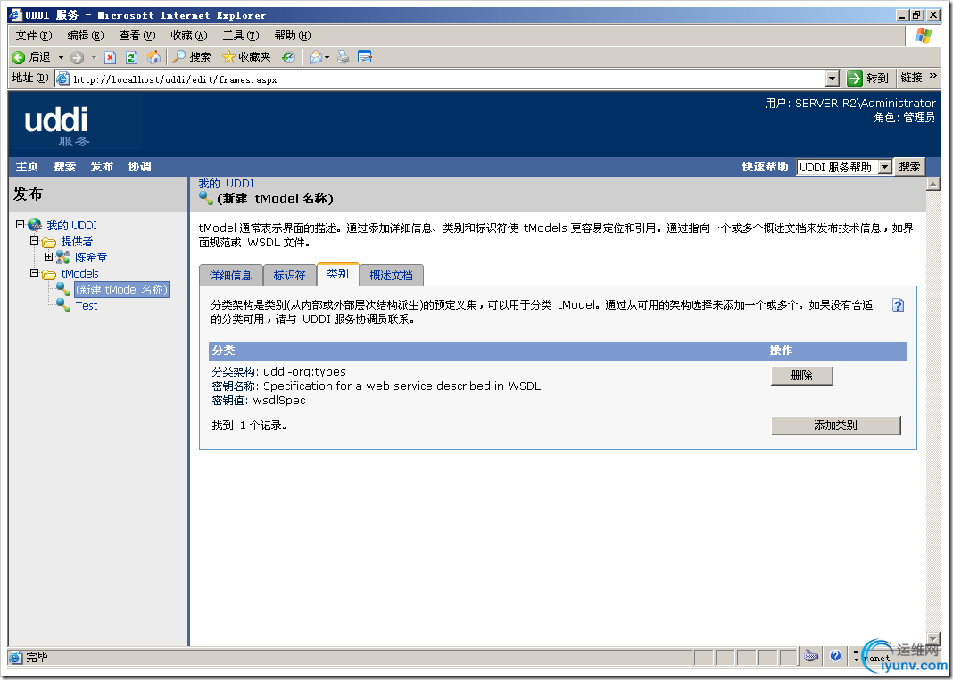The height and width of the screenshot is (680, 953).
Task: Click the Windows flag logo
Action: click(924, 36)
